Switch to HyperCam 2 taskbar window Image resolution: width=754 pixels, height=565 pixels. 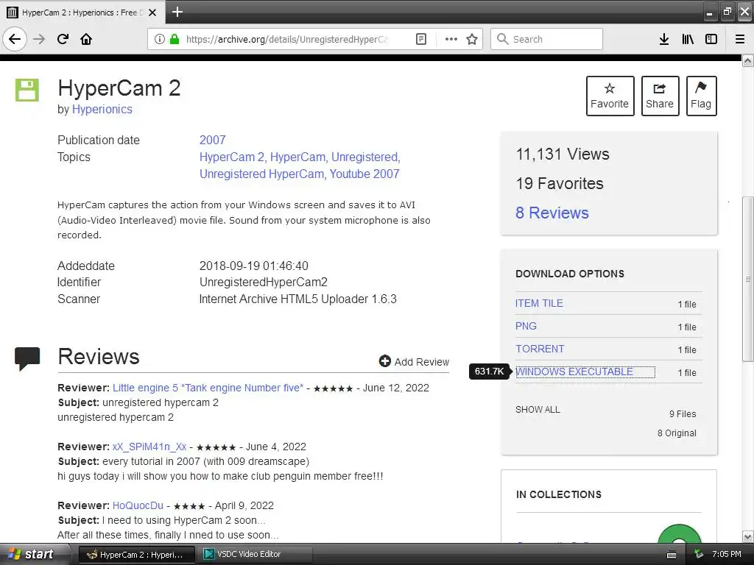point(136,555)
